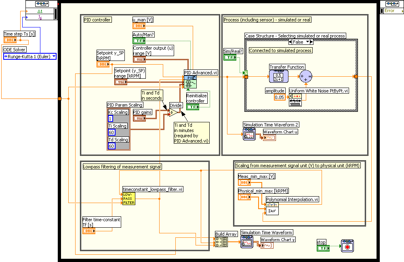Click the case structure right output tunnel
This screenshot has width=404, height=262.
point(356,76)
